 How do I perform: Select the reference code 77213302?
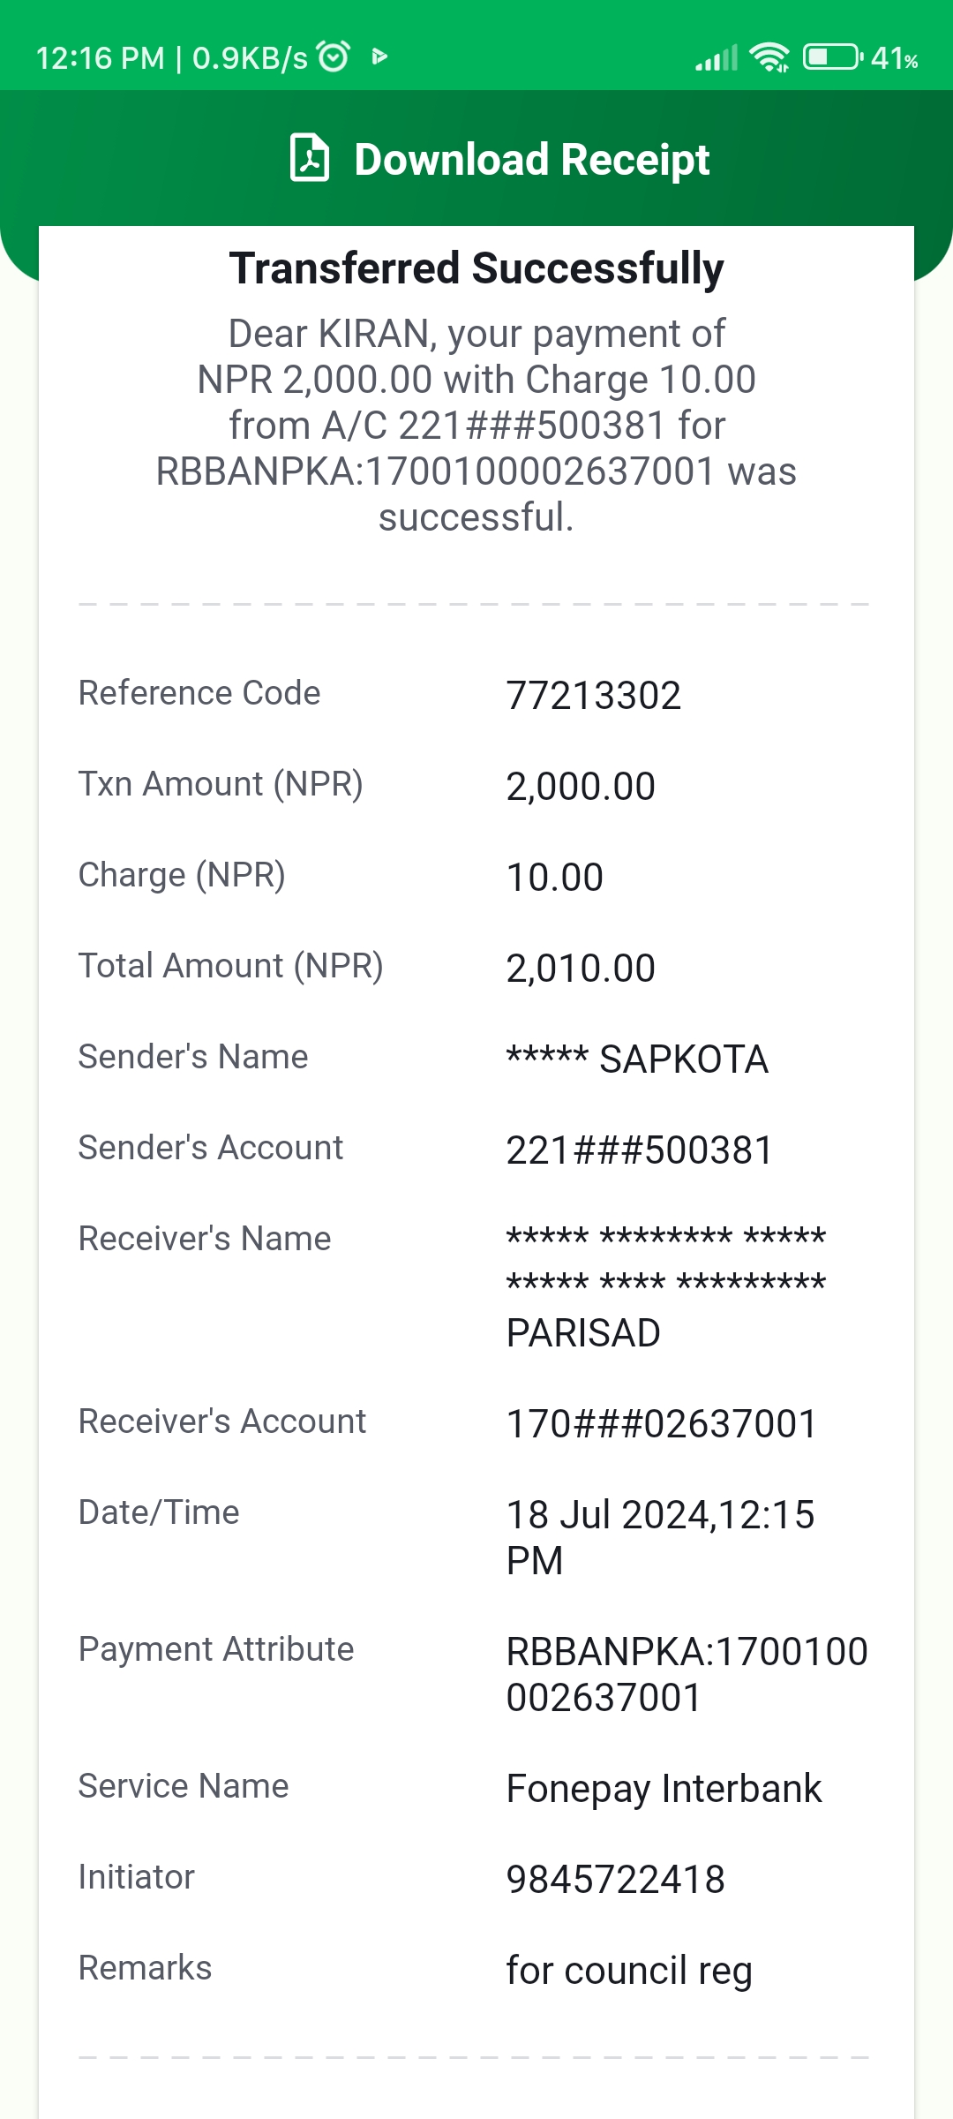click(x=593, y=696)
